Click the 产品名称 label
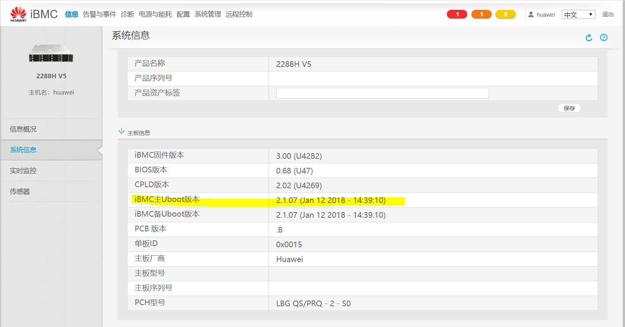This screenshot has height=327, width=625. tap(150, 63)
